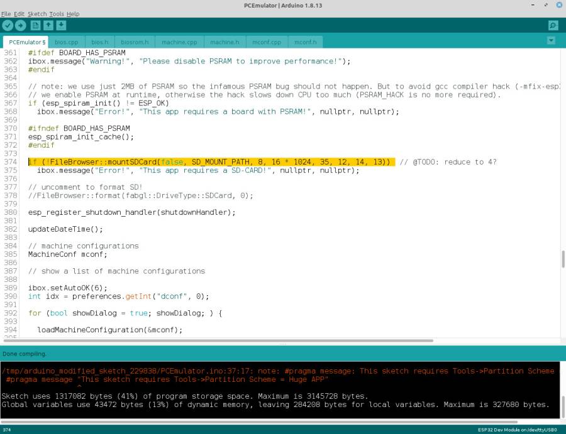Screen dimensions: 566x434
Task: Click the "// @TODO: reduce to 4?" comment
Action: [448, 162]
